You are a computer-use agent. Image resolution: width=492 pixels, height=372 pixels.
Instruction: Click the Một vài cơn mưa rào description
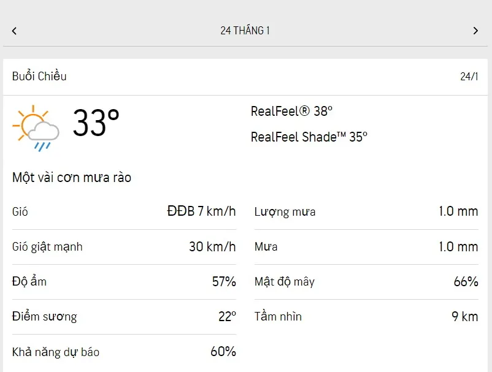72,178
